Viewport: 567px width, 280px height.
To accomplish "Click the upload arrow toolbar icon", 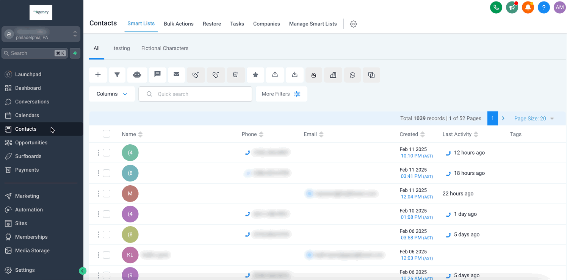I will [x=275, y=75].
